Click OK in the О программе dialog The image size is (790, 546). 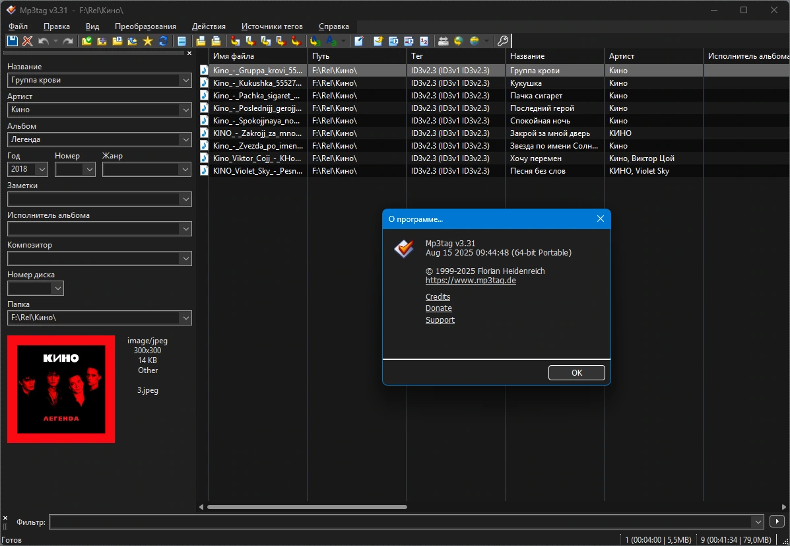click(x=576, y=372)
